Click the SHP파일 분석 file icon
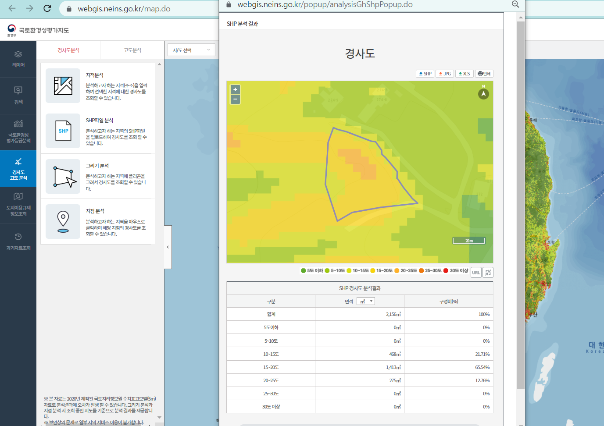 63,131
